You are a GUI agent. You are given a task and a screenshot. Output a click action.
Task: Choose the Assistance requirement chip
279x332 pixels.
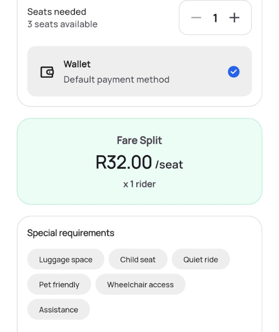point(58,310)
